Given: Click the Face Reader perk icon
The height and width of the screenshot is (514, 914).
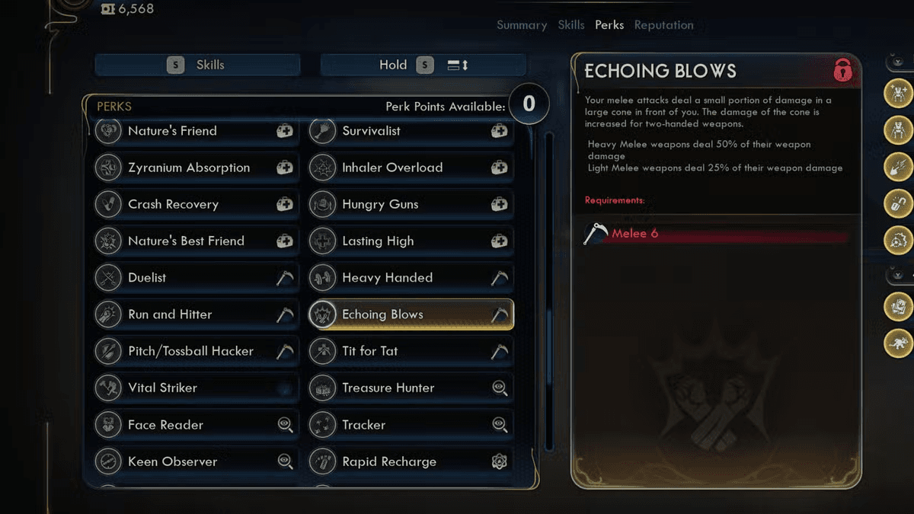Looking at the screenshot, I should [109, 425].
